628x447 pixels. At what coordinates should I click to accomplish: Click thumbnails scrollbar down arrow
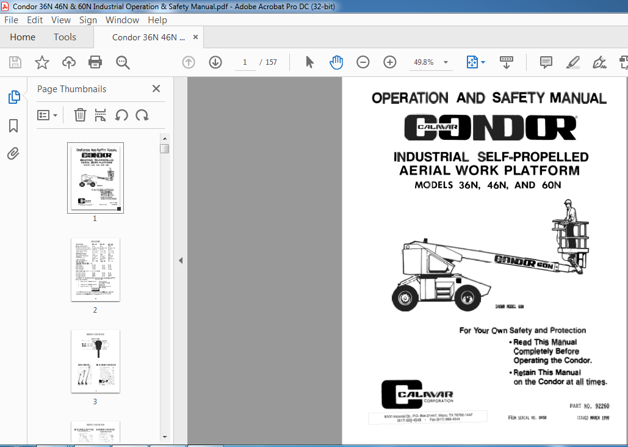pyautogui.click(x=165, y=437)
